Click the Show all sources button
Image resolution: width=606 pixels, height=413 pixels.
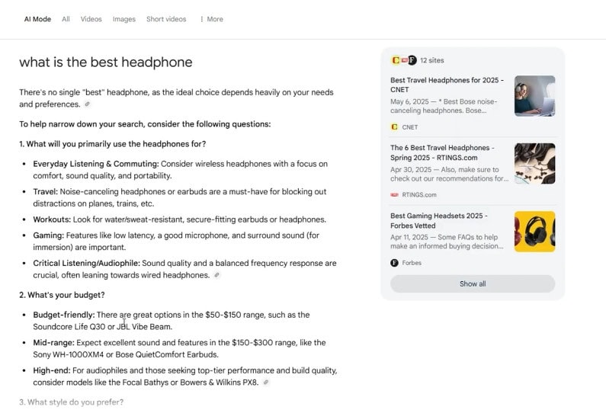472,284
